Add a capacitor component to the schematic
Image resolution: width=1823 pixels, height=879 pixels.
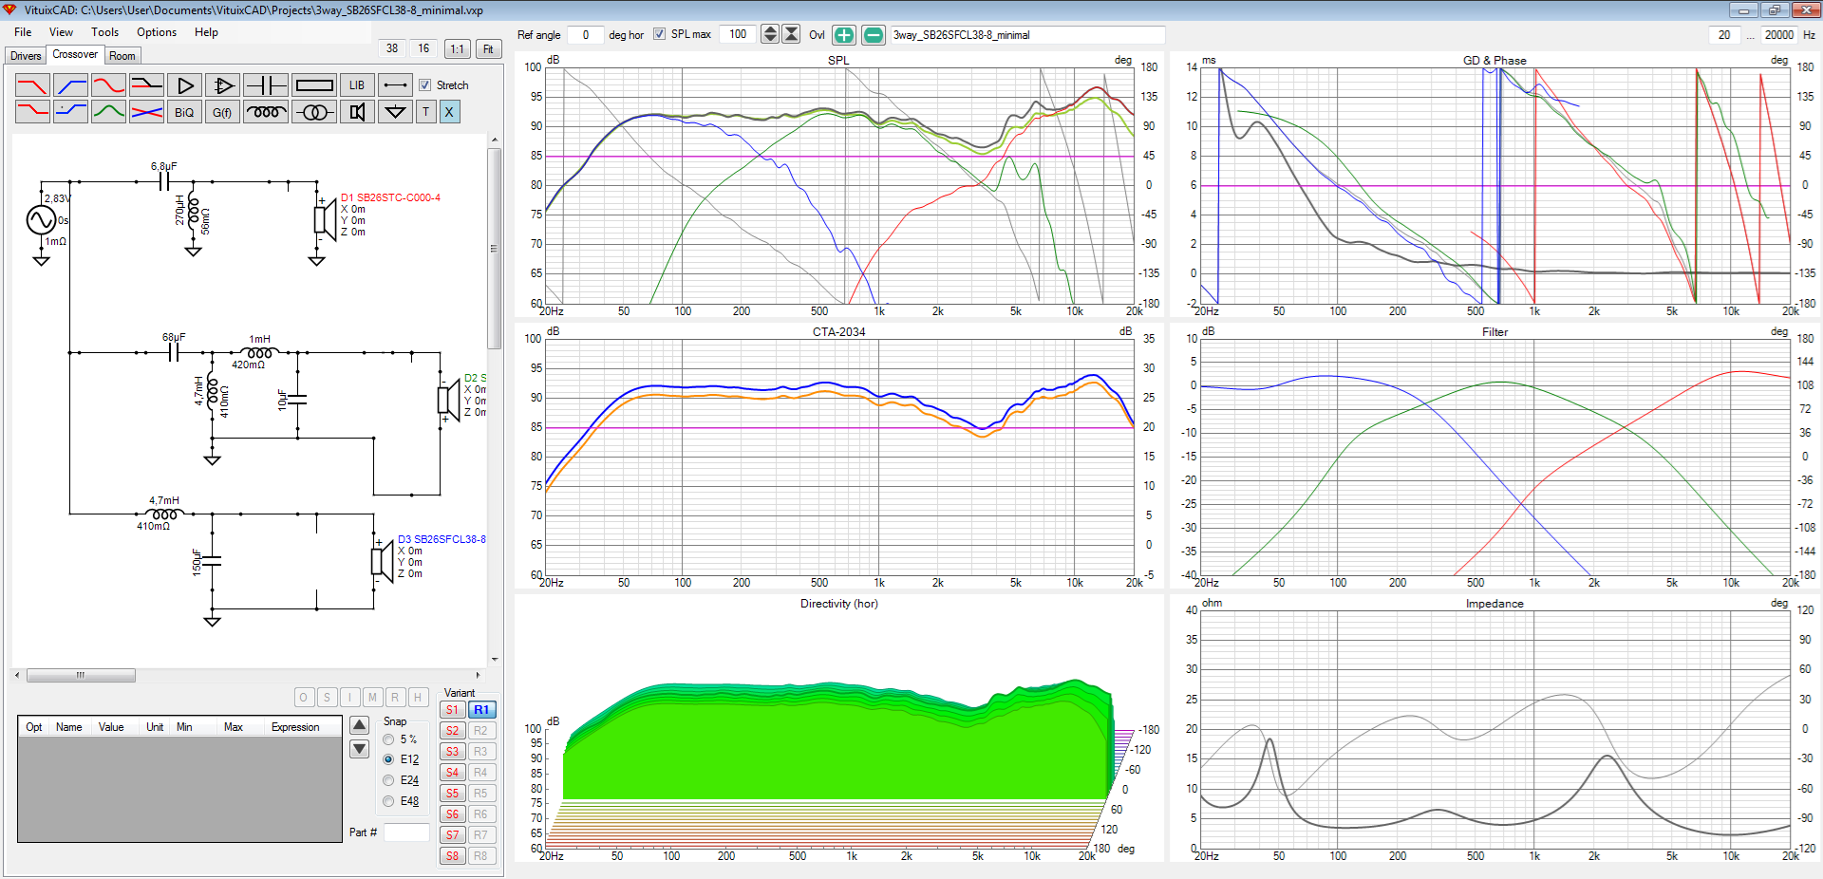tap(266, 85)
